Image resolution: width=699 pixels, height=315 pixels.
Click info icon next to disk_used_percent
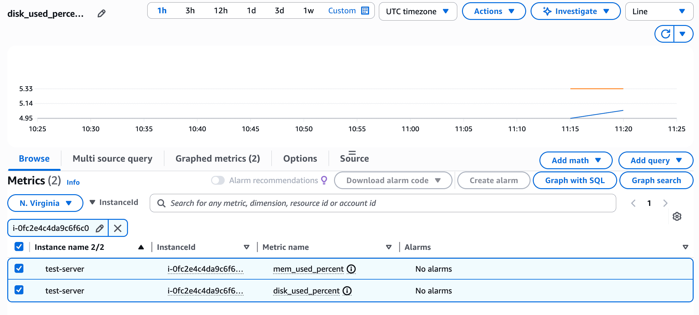(x=347, y=291)
